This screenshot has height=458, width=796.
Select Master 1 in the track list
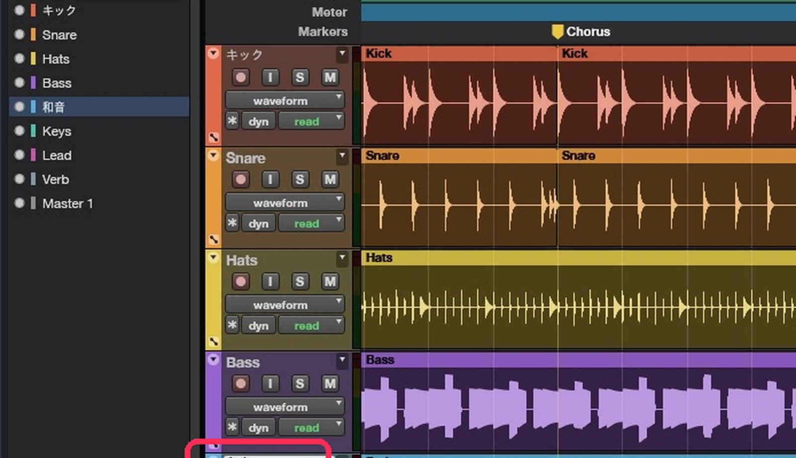pos(68,204)
